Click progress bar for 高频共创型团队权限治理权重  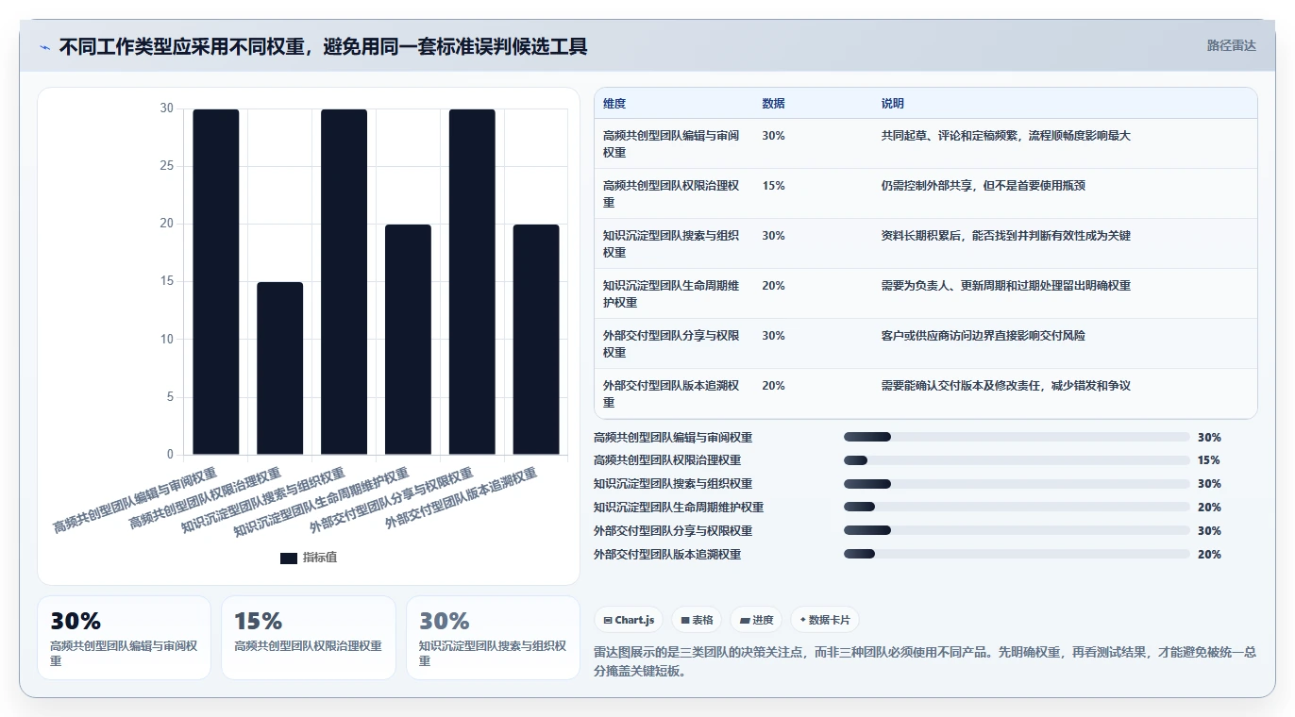pyautogui.click(x=1017, y=460)
